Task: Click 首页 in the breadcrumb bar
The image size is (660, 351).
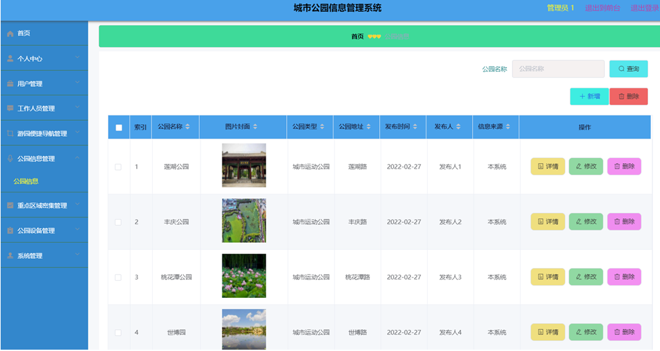Action: [357, 36]
